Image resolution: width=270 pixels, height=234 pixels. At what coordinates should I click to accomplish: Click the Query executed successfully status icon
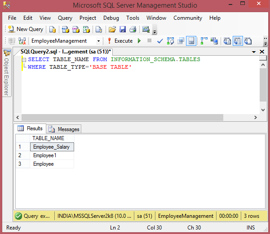click(18, 216)
